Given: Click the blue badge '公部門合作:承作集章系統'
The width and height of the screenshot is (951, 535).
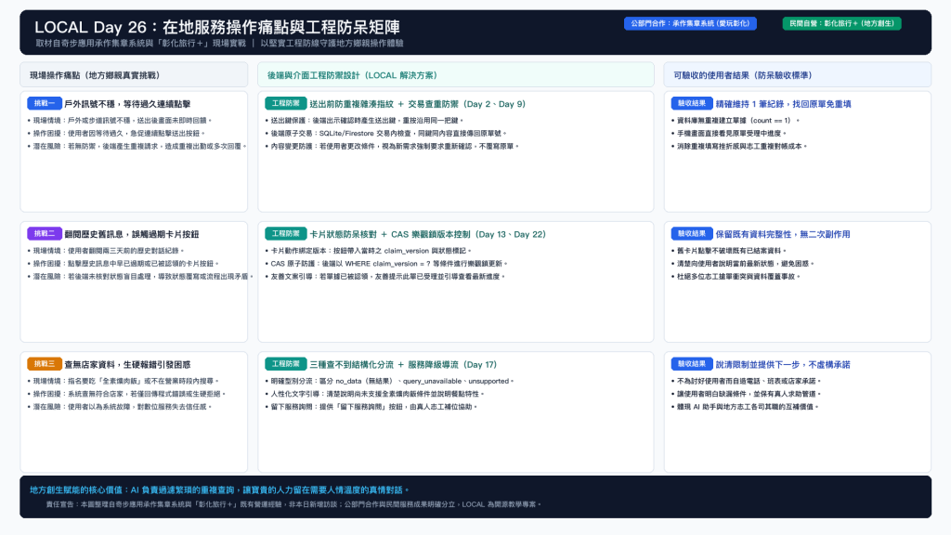Looking at the screenshot, I should click(690, 23).
